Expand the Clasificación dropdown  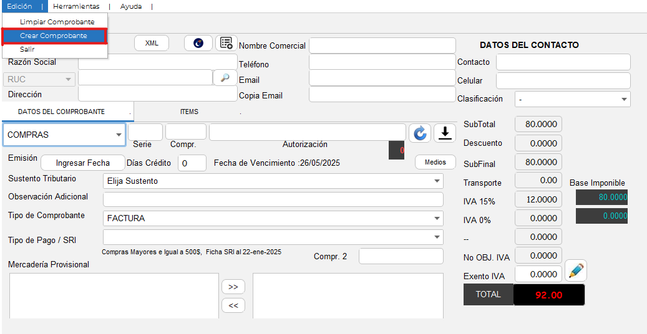[572, 99]
